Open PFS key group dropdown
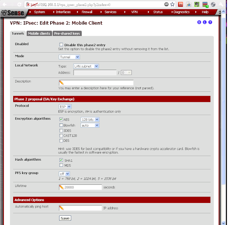The image size is (228, 225). coord(64,174)
